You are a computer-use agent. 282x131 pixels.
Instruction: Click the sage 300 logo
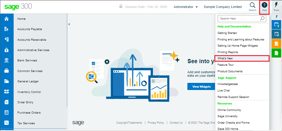pos(18,6)
